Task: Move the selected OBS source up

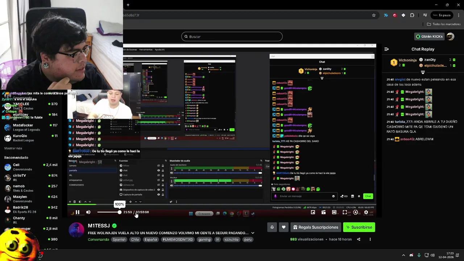Action: click(136, 202)
